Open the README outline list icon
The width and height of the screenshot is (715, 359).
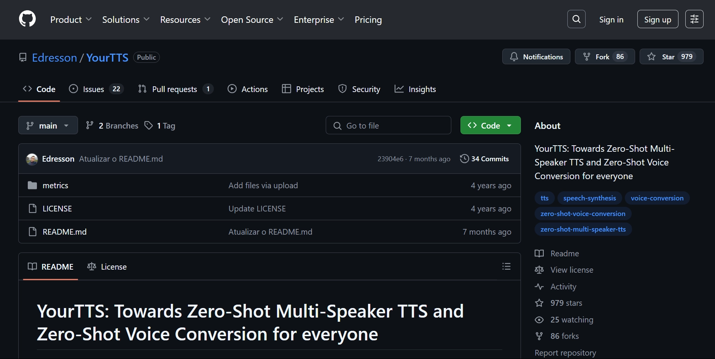tap(506, 266)
